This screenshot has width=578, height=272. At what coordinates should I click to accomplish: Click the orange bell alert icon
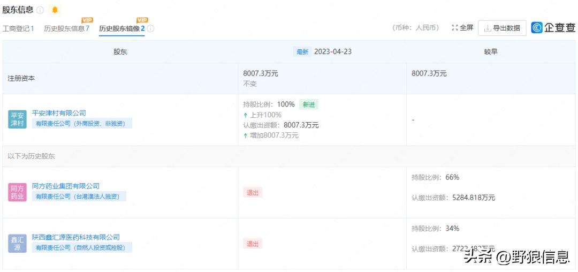pyautogui.click(x=55, y=10)
